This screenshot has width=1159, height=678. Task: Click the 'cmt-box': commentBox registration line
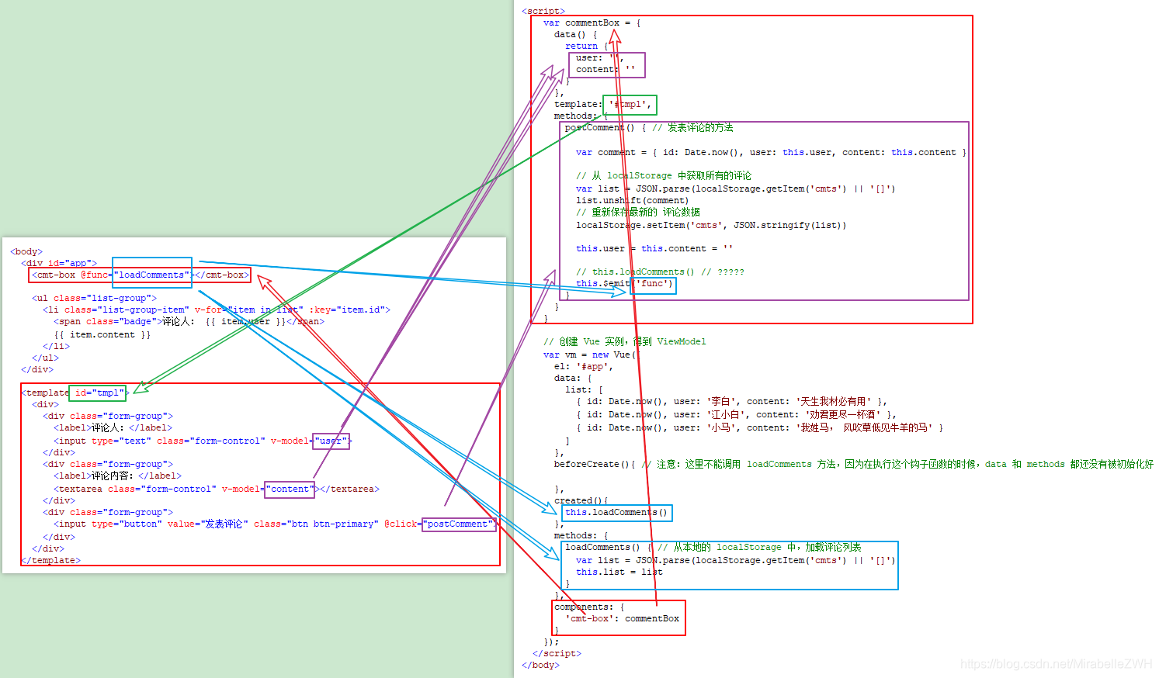(x=622, y=618)
